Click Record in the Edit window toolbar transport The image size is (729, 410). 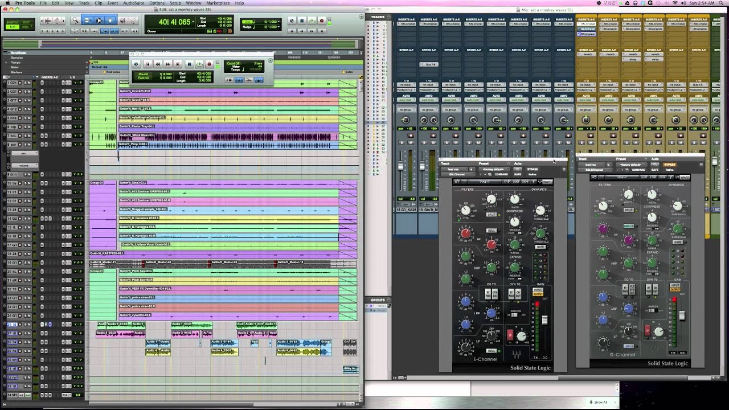click(x=321, y=21)
